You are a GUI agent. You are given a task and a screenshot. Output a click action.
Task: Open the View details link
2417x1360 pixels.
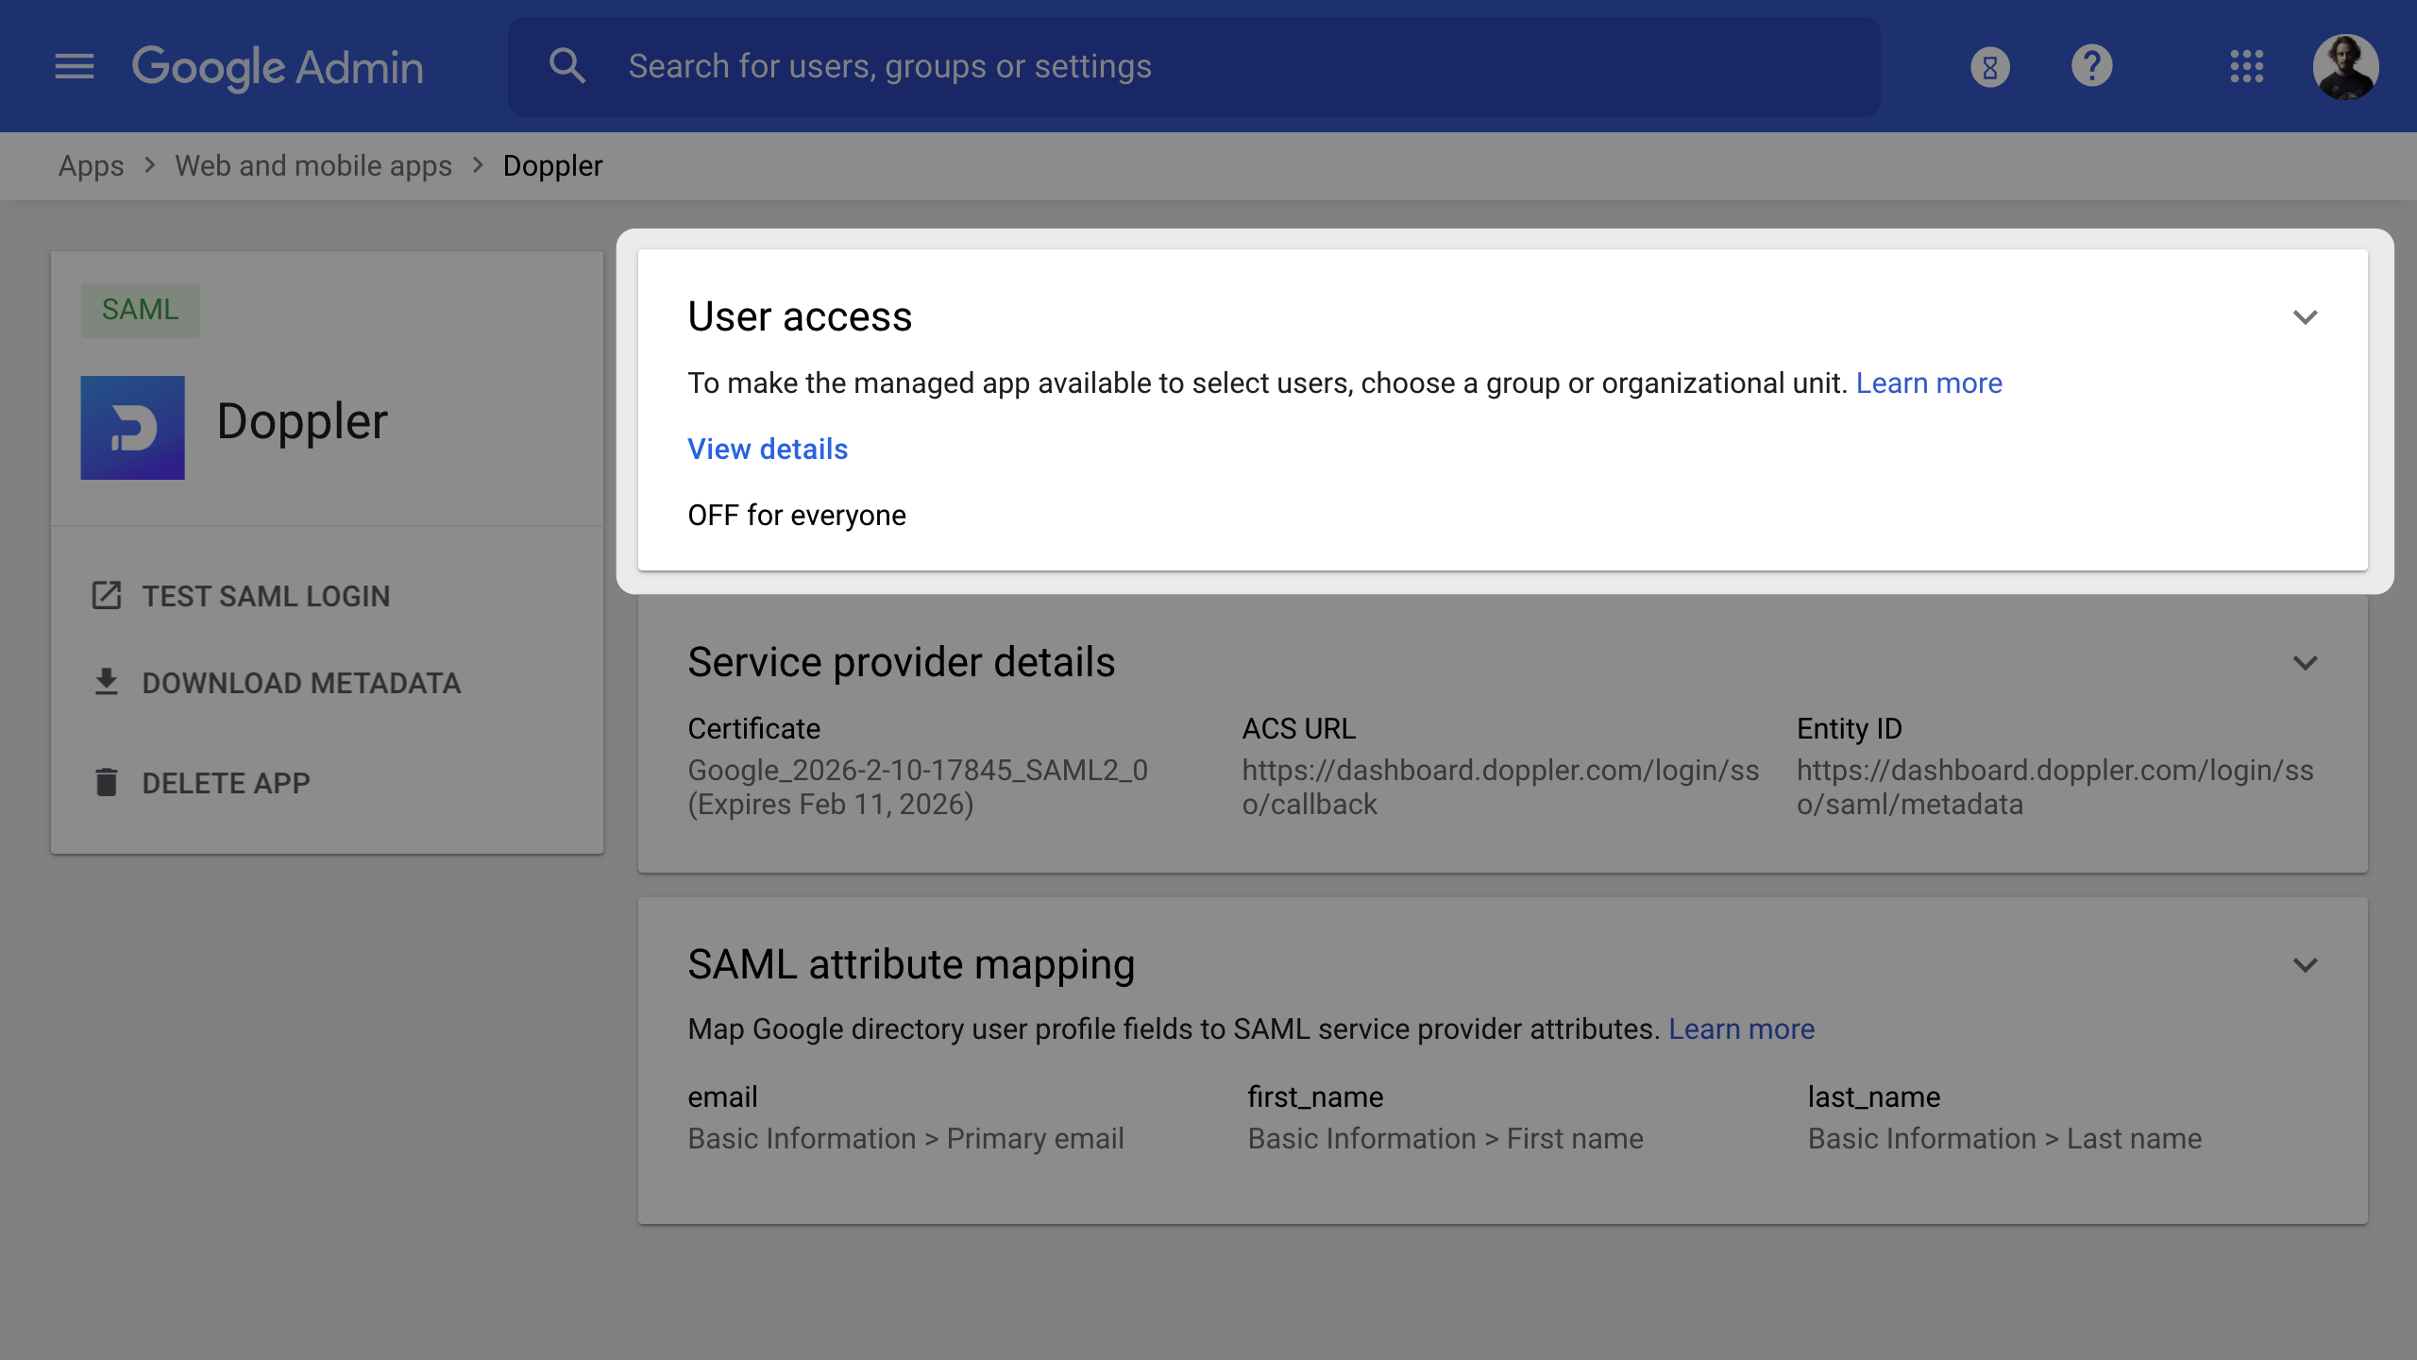768,449
